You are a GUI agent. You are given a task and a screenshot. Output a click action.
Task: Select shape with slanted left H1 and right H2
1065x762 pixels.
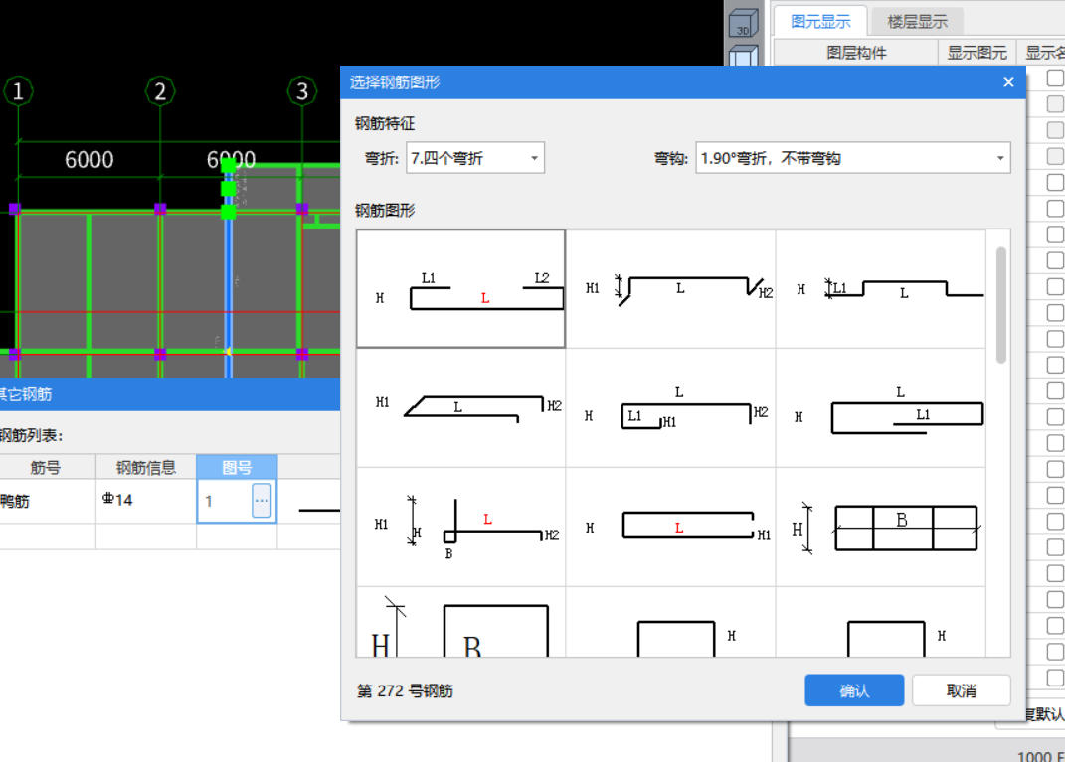pos(461,407)
